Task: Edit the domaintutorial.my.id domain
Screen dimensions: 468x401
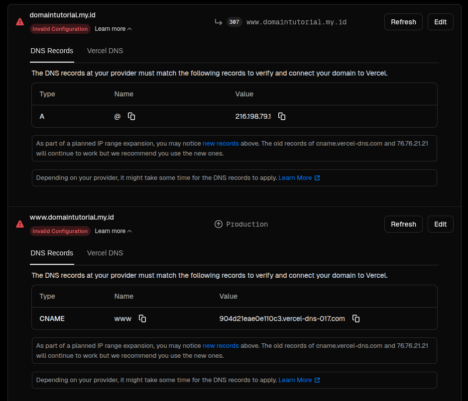Action: (x=440, y=22)
